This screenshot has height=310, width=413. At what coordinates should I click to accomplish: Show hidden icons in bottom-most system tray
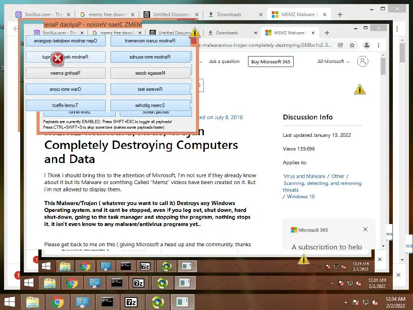[345, 302]
